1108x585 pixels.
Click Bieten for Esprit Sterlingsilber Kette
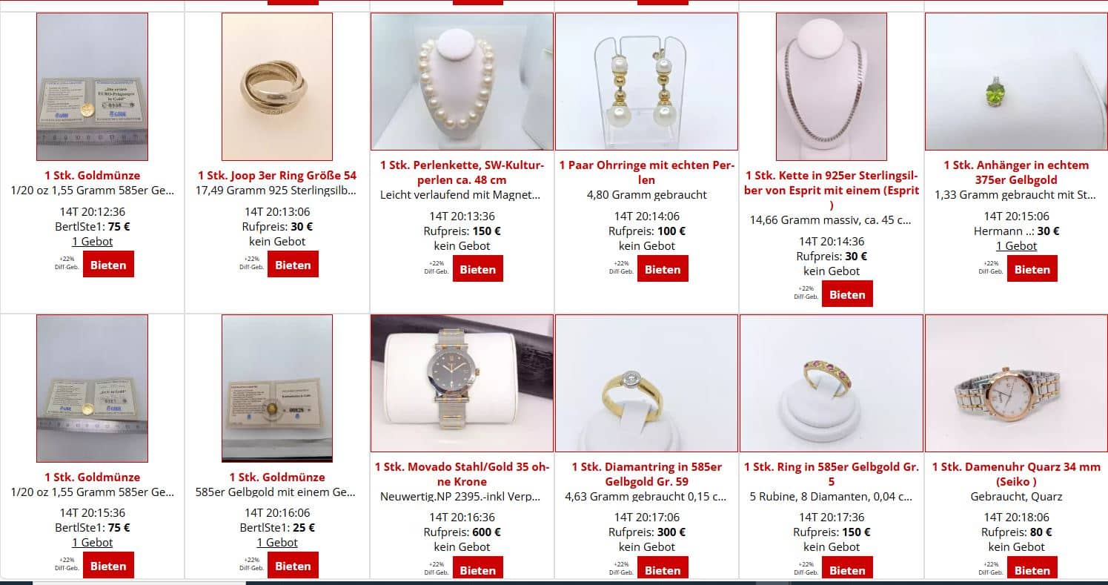847,294
